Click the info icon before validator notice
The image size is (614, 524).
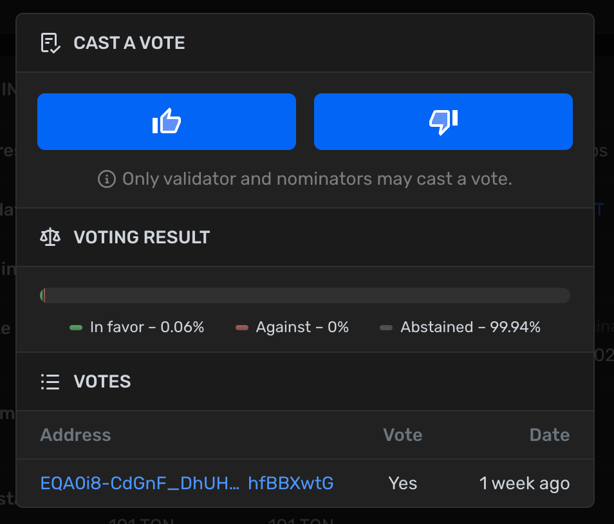pyautogui.click(x=106, y=178)
